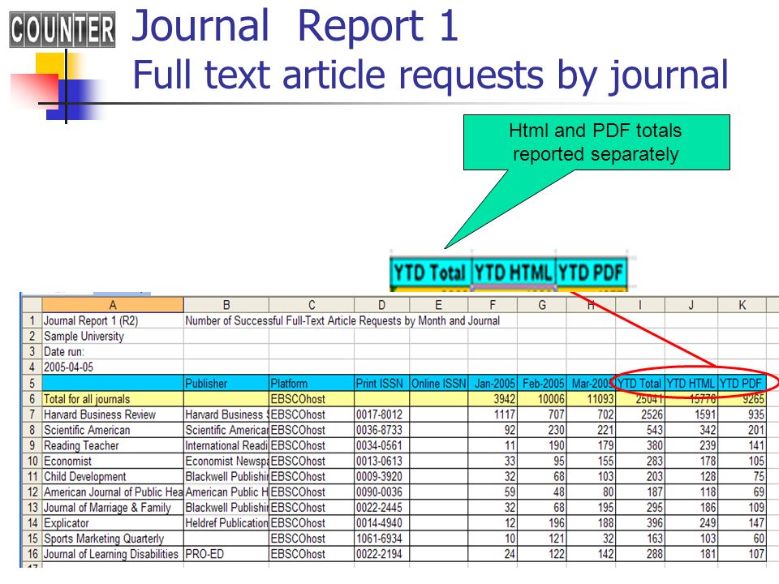Select column B header
779x584 pixels.
pyautogui.click(x=226, y=304)
